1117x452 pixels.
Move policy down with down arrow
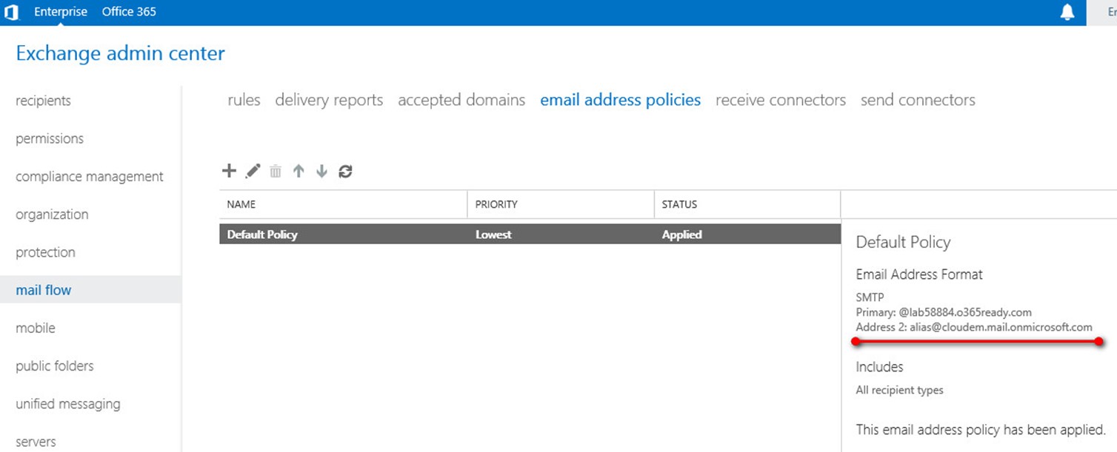pyautogui.click(x=321, y=171)
